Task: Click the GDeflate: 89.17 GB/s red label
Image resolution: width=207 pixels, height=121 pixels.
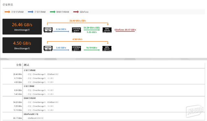Action: [125, 30]
